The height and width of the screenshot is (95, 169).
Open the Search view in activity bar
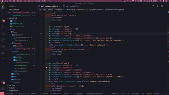click(3, 13)
